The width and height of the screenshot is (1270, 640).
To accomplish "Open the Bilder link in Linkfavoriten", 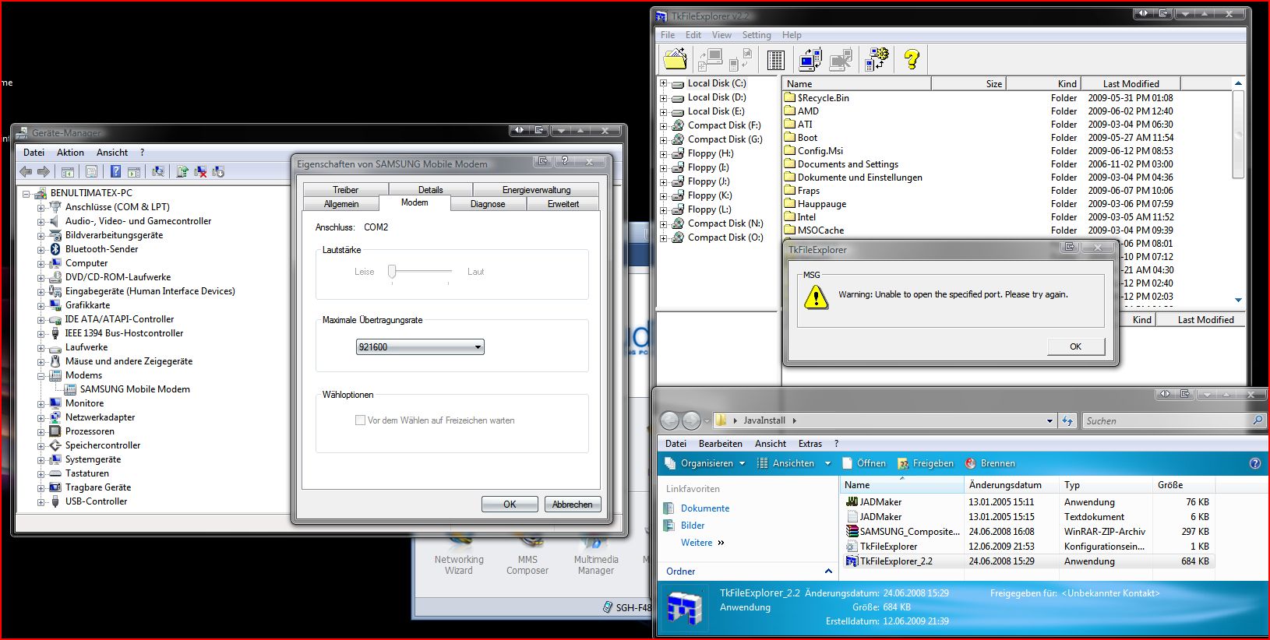I will pyautogui.click(x=693, y=526).
